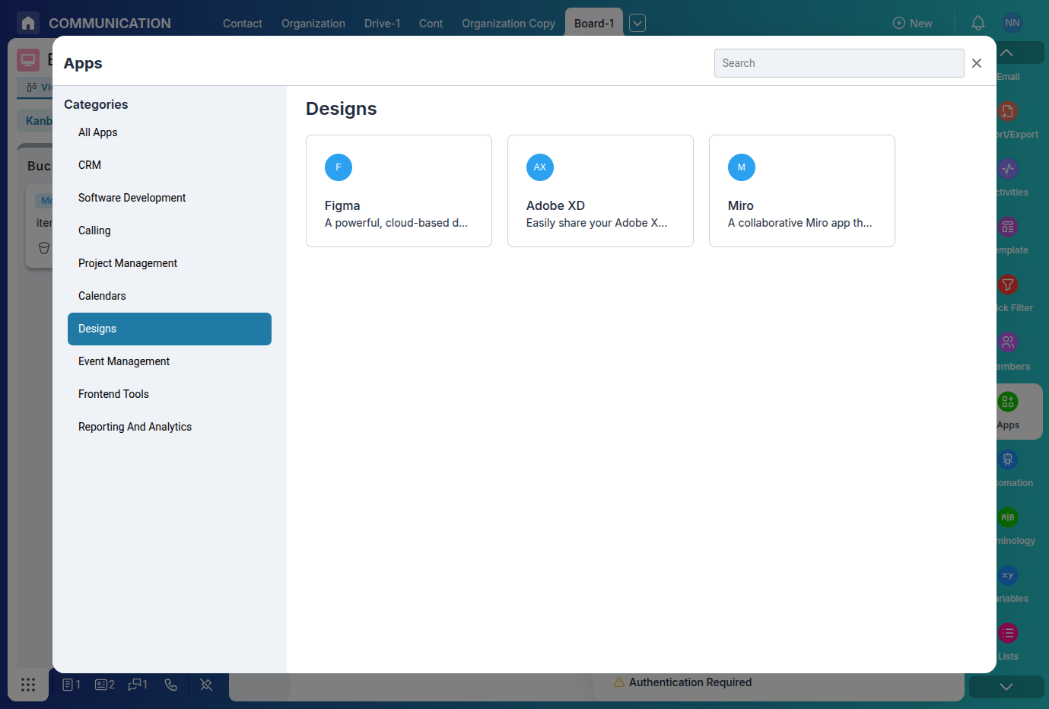
Task: Select the Import/Export sidebar icon
Action: (x=1007, y=111)
